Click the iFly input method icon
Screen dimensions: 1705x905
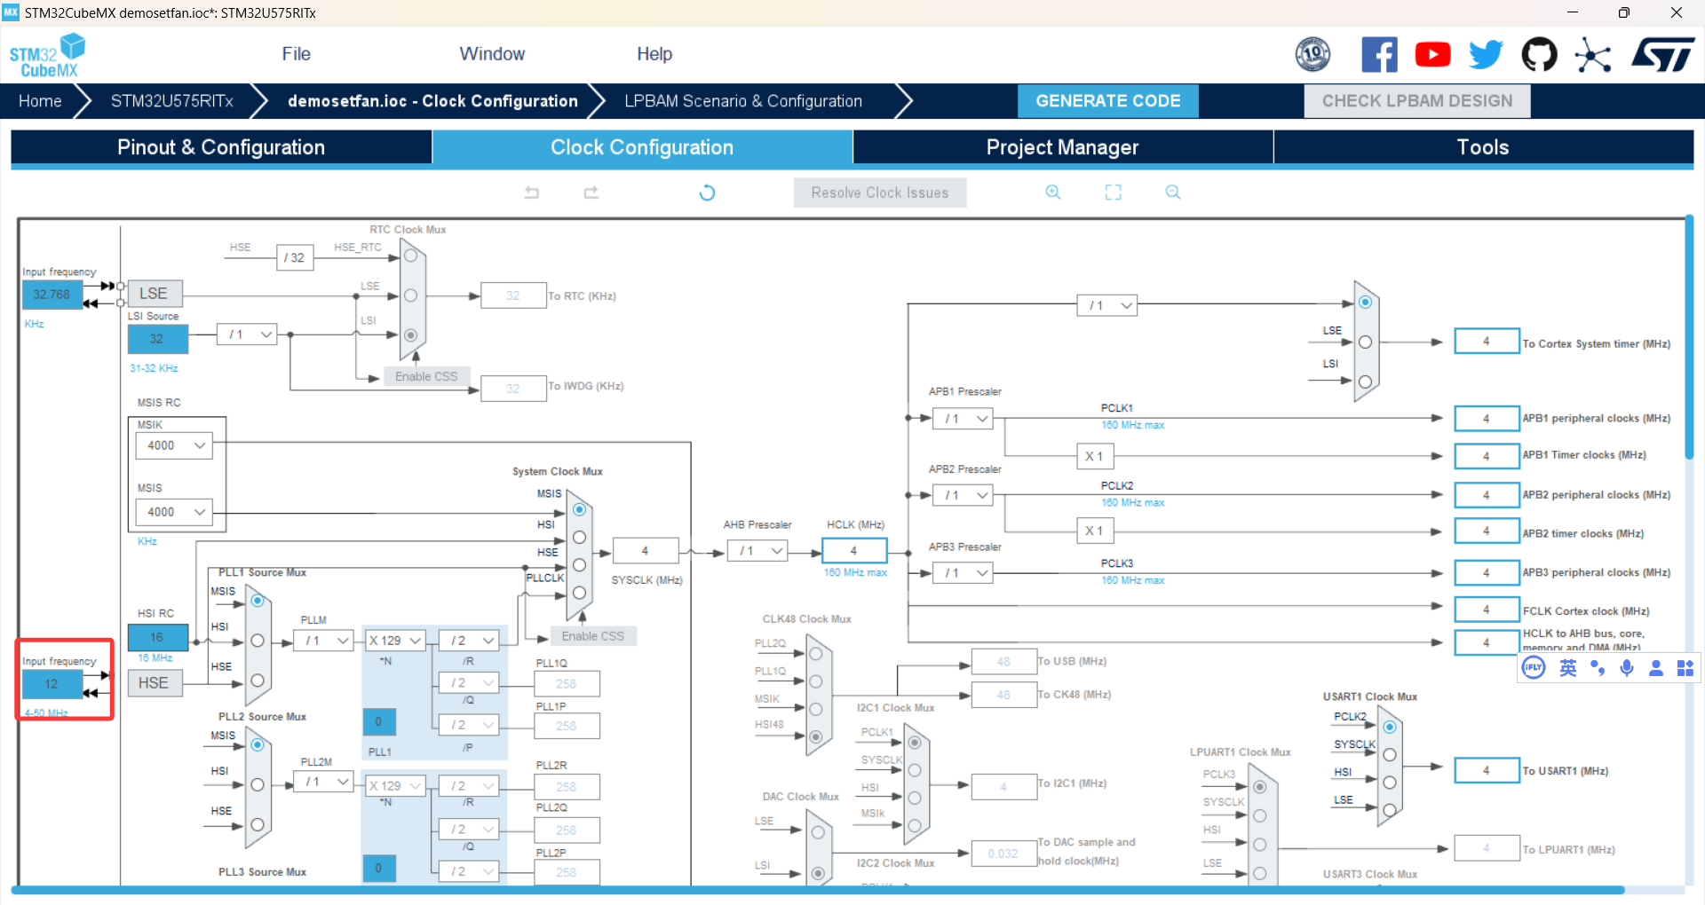click(1534, 668)
